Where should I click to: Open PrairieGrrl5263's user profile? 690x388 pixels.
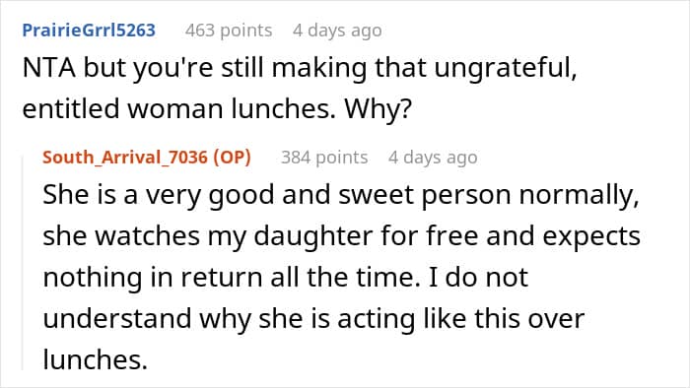pyautogui.click(x=89, y=31)
